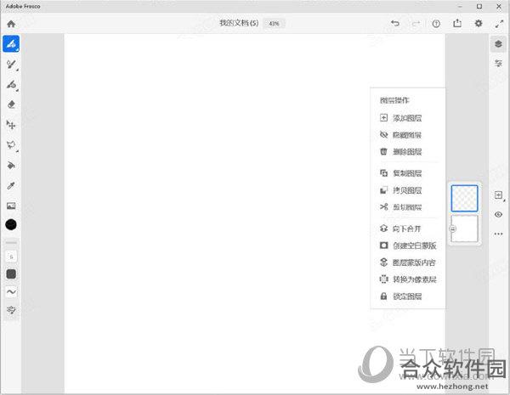Open the help info icon
The height and width of the screenshot is (395, 510).
point(436,24)
